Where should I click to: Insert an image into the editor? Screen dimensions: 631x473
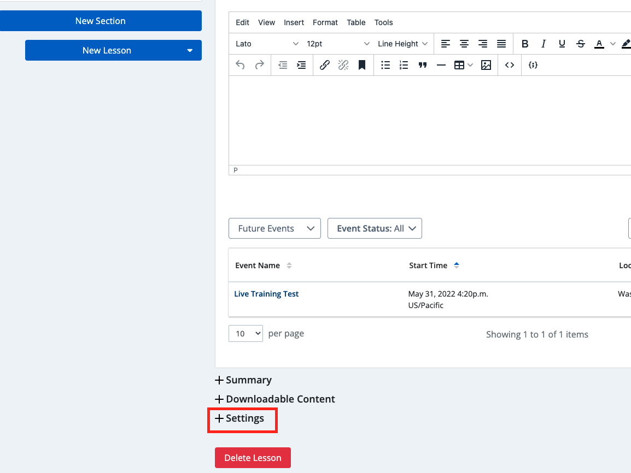coord(486,65)
